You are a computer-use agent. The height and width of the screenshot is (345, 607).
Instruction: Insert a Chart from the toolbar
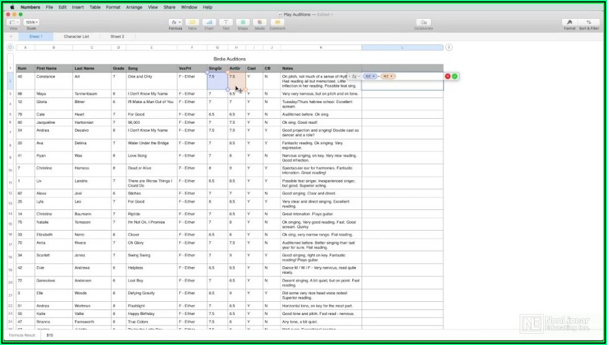pos(209,22)
